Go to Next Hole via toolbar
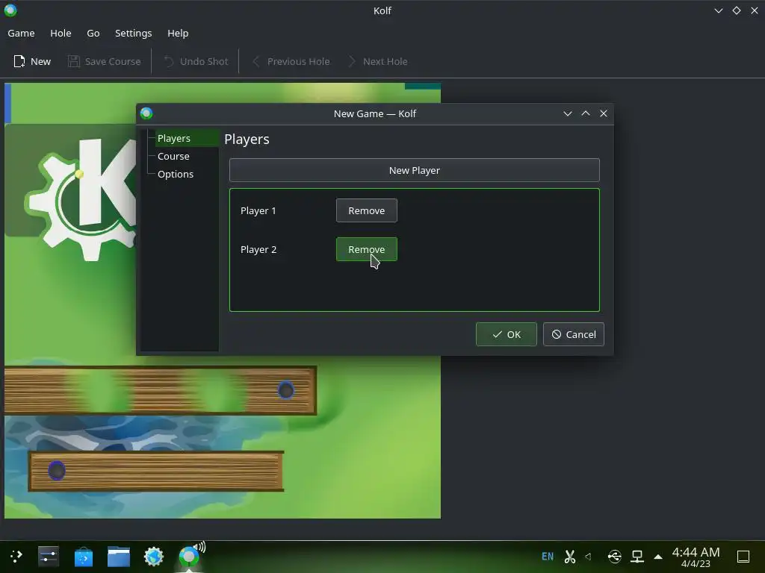The image size is (765, 573). (377, 61)
